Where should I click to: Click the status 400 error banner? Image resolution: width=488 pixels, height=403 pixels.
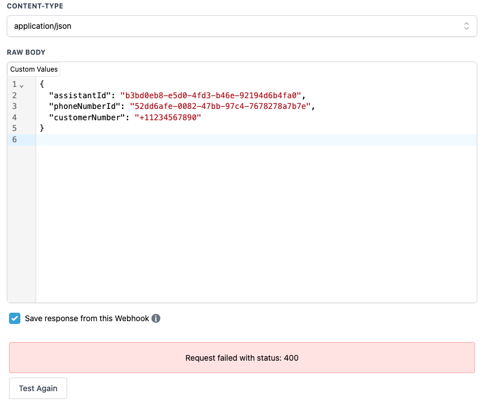[242, 358]
